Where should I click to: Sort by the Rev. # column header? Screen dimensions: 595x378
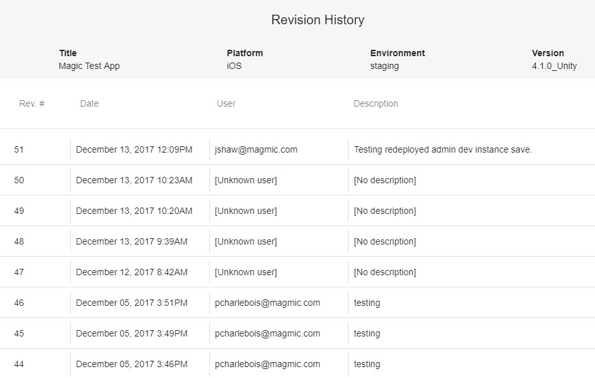[x=32, y=103]
